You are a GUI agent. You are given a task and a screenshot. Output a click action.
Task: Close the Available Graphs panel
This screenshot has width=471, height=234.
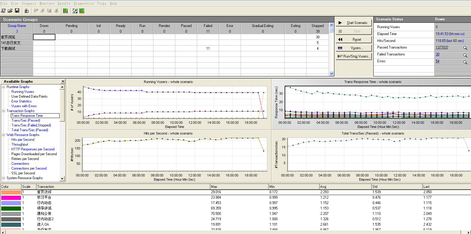63,81
